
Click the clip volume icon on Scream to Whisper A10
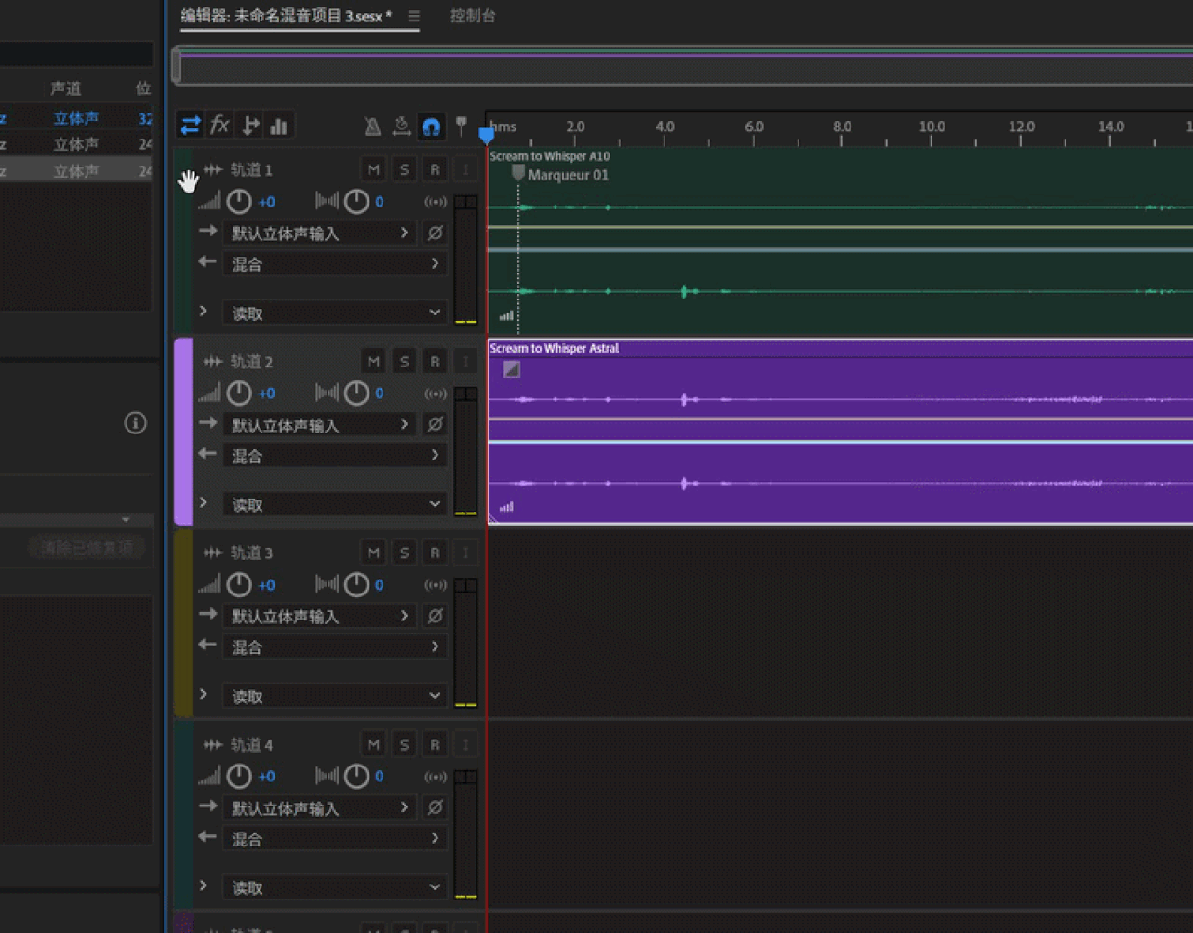pyautogui.click(x=506, y=315)
